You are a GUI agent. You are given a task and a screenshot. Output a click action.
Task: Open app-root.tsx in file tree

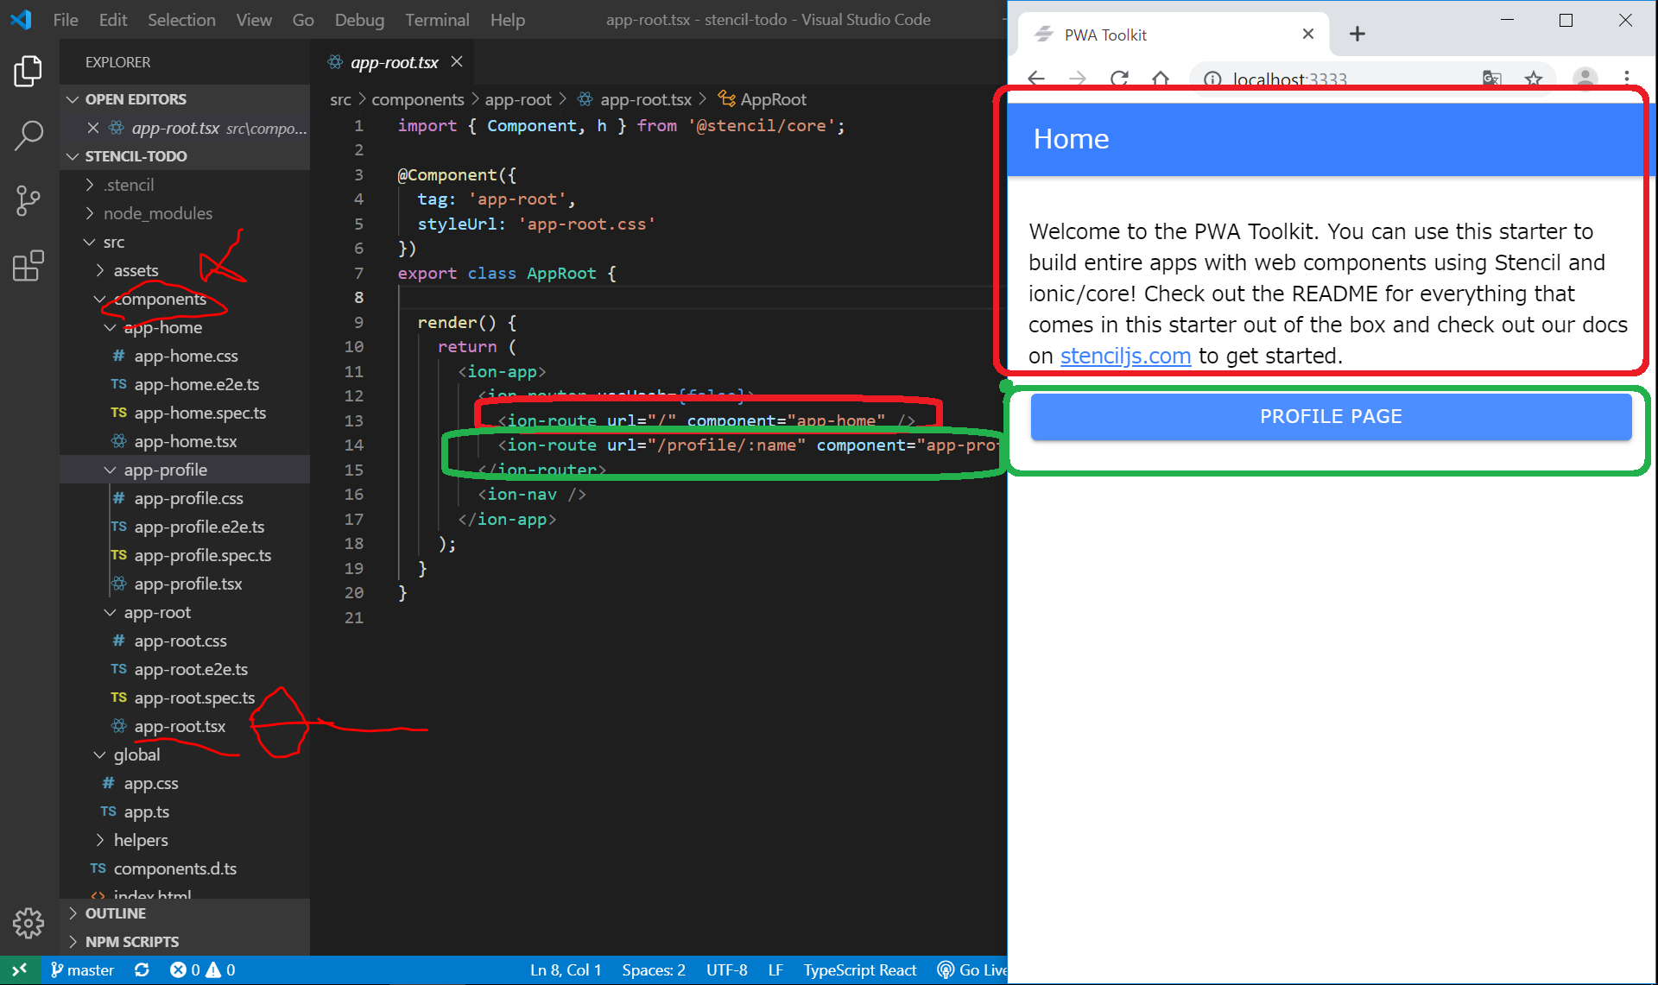coord(179,726)
